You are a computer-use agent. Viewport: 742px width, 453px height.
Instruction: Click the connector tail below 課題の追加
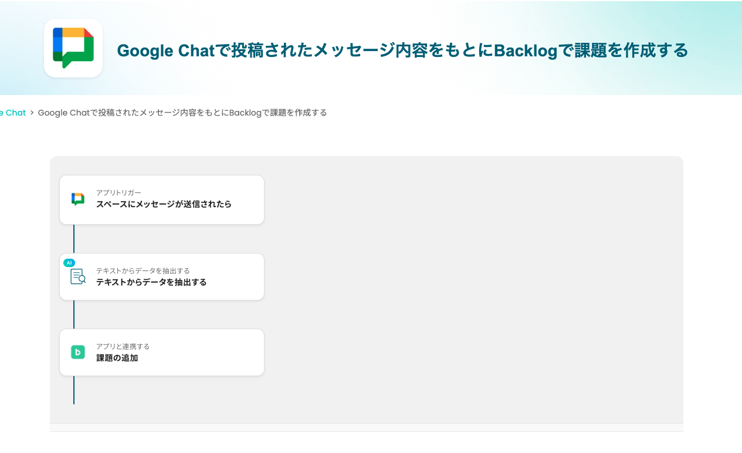(x=74, y=390)
